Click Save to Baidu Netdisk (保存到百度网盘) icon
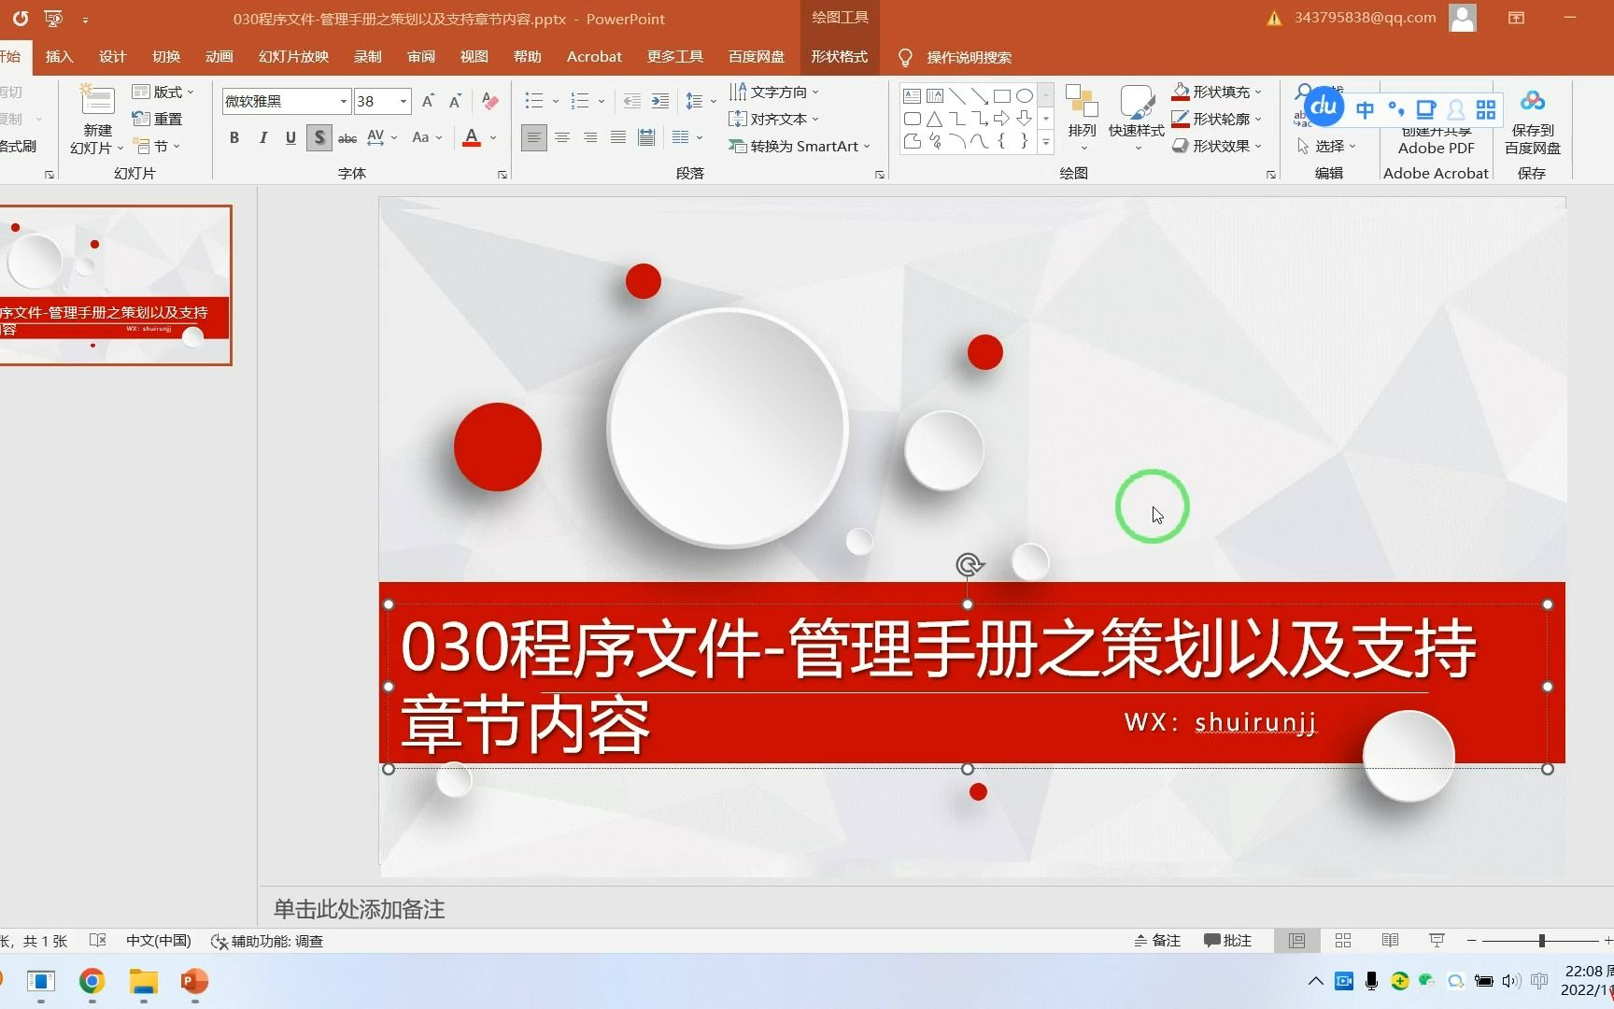The image size is (1614, 1009). pyautogui.click(x=1532, y=101)
